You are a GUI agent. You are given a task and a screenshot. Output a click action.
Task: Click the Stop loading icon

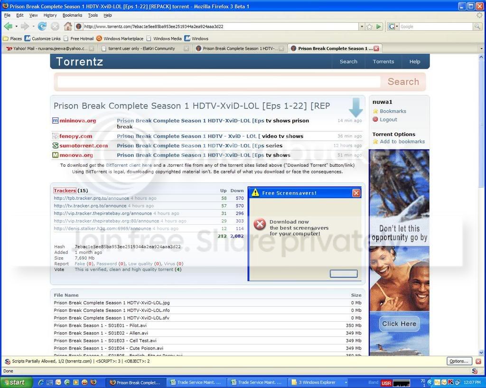click(x=55, y=27)
